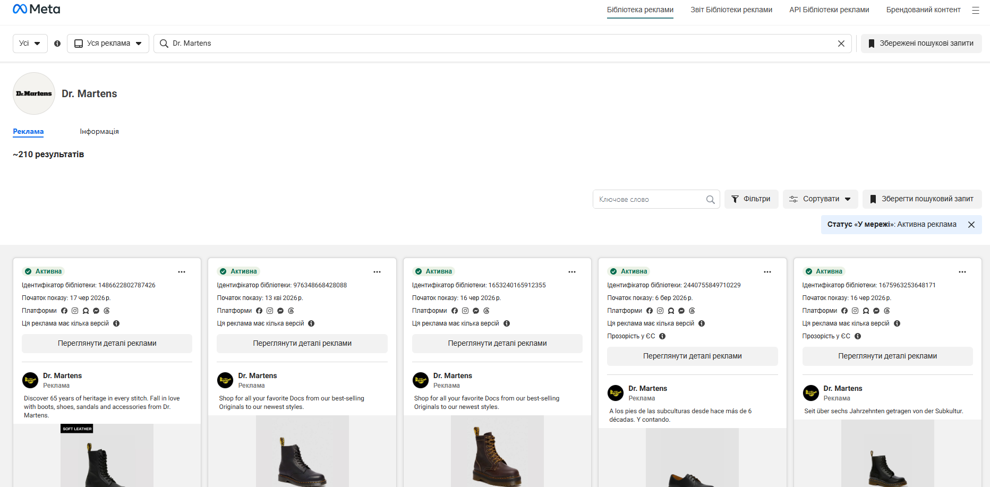
Task: Click the Dr. Martens main search field
Action: (x=502, y=44)
